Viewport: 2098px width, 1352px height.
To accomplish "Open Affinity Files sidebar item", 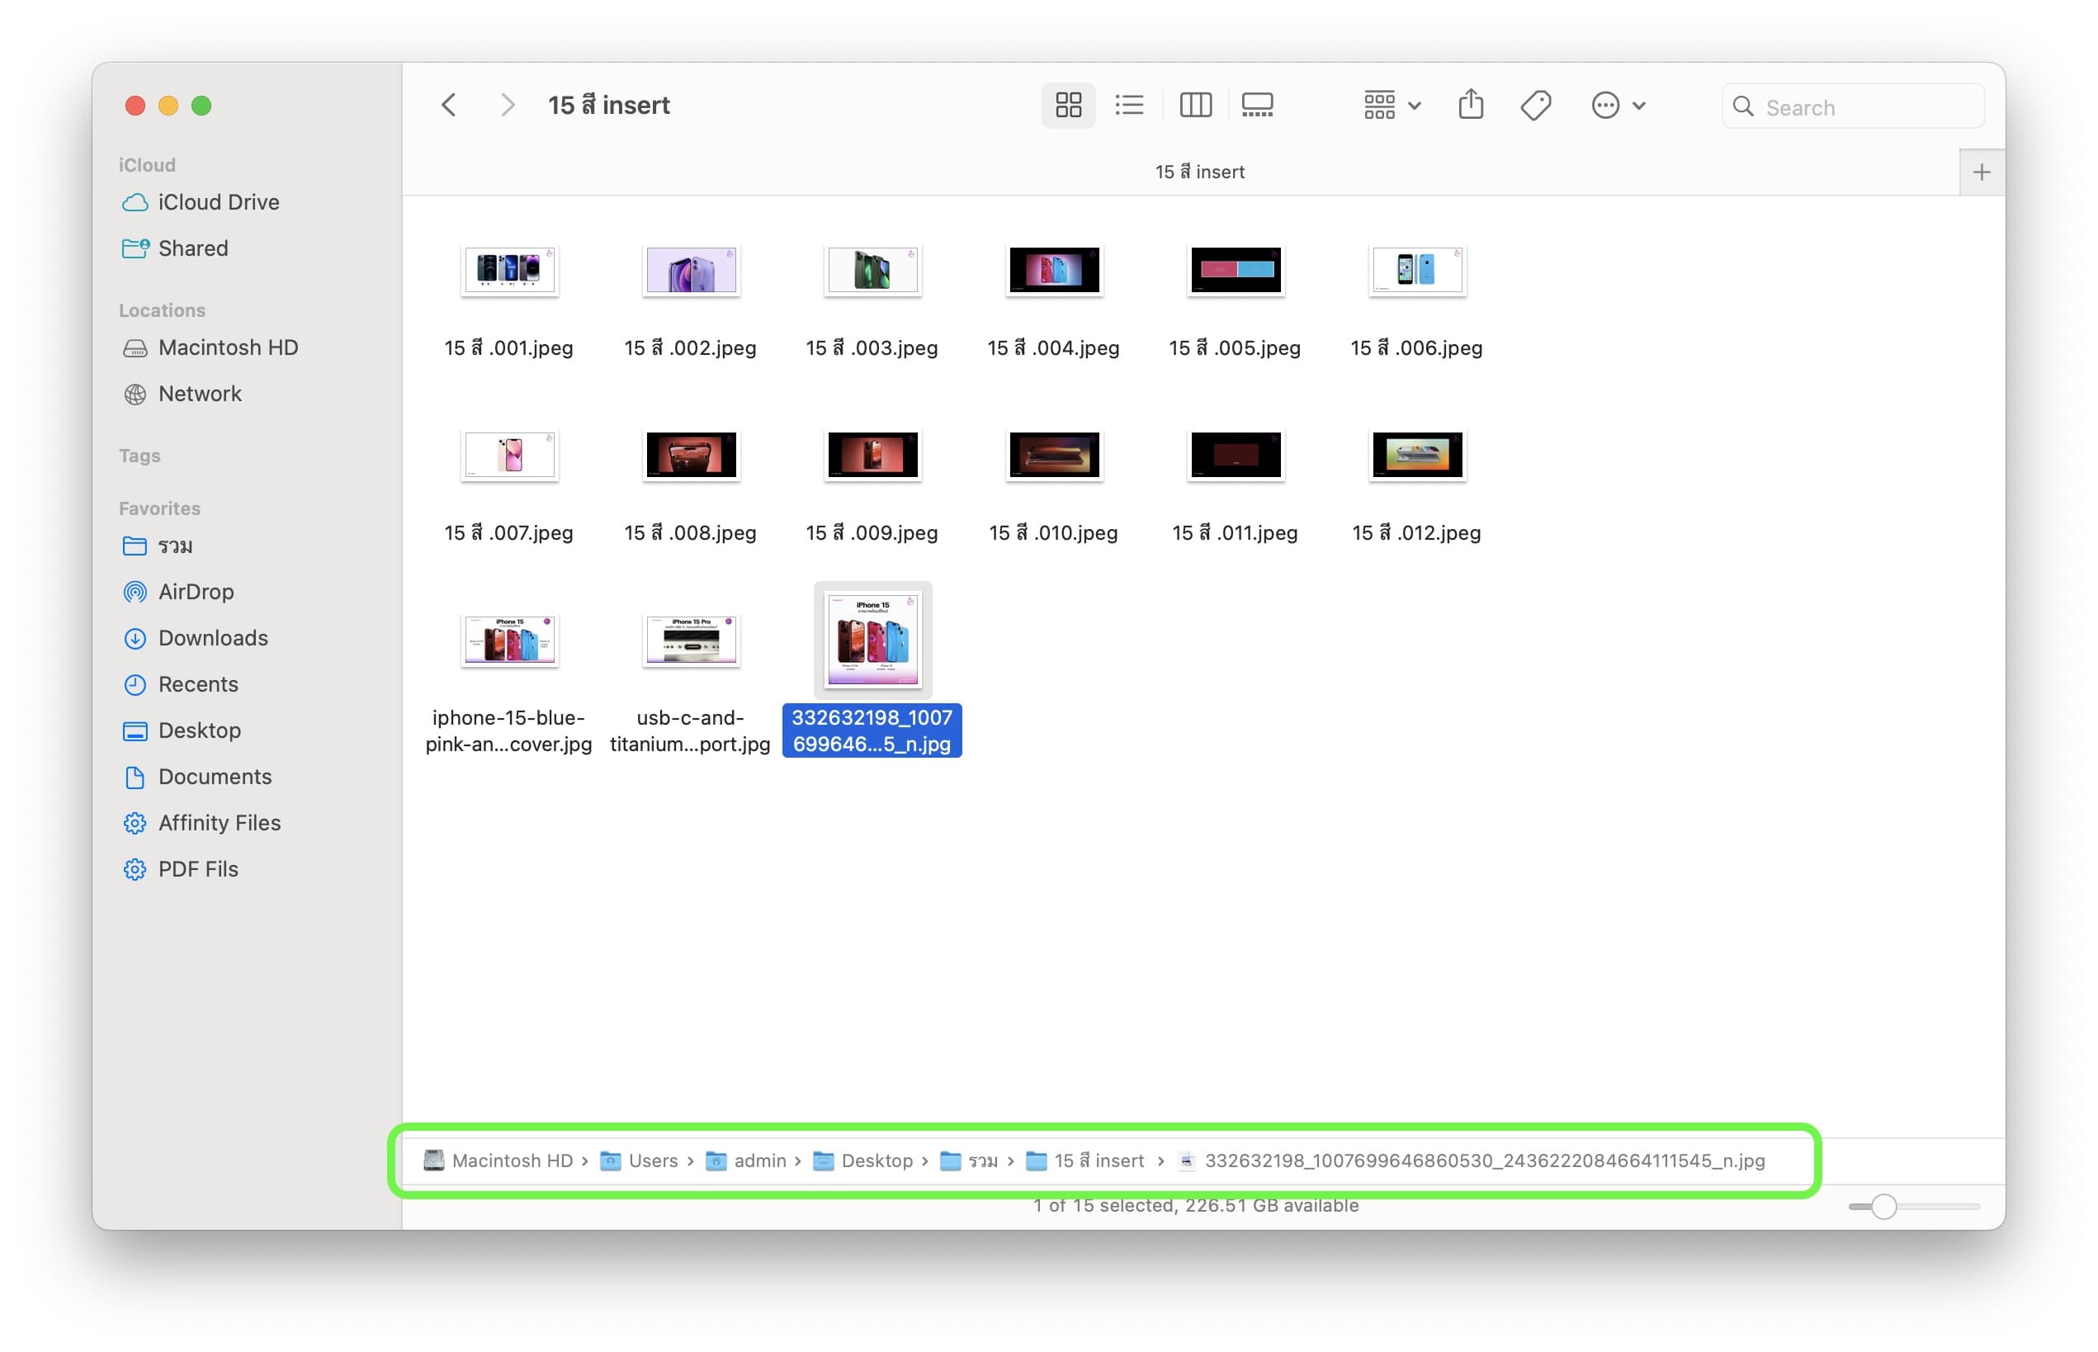I will 219,823.
